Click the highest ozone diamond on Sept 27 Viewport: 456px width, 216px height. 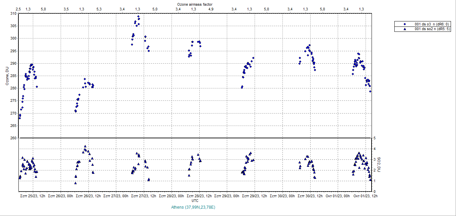(x=138, y=16)
